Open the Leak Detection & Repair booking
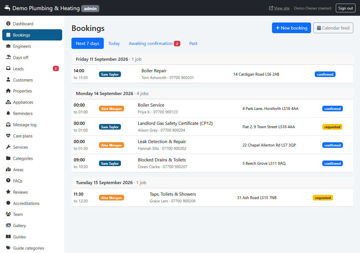Image resolution: width=360 pixels, height=253 pixels. point(212,145)
